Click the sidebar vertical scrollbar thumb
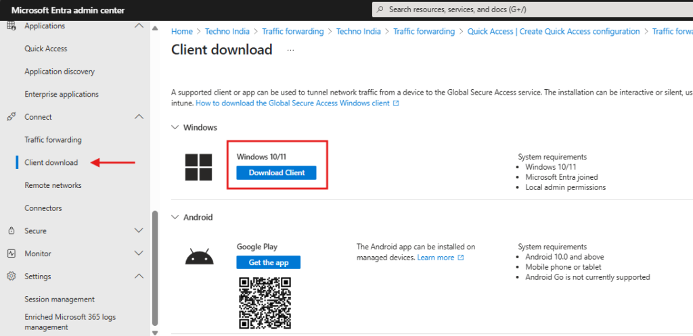This screenshot has width=693, height=336. point(155,268)
